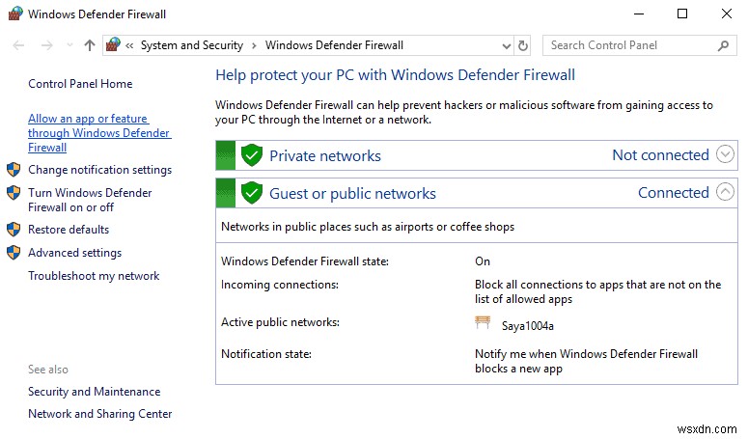Open Security and Maintenance link
The image size is (748, 439).
point(94,392)
